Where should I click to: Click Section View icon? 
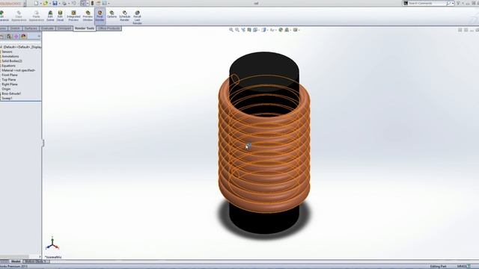[x=249, y=30]
